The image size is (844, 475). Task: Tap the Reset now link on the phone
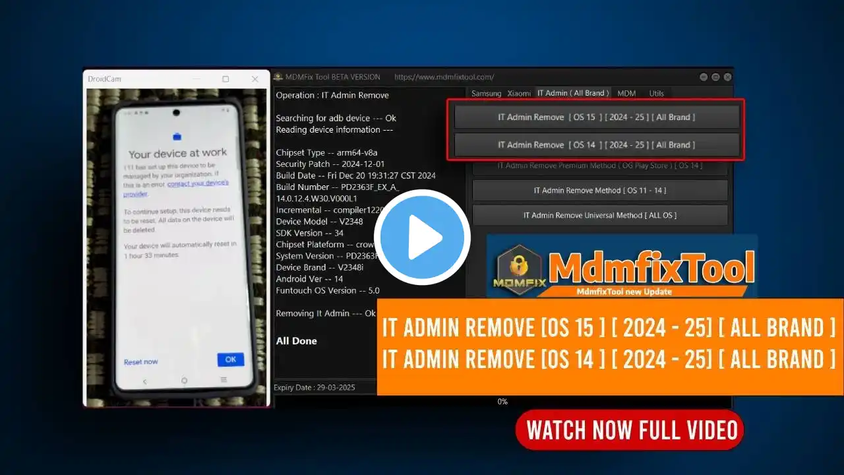[140, 362]
